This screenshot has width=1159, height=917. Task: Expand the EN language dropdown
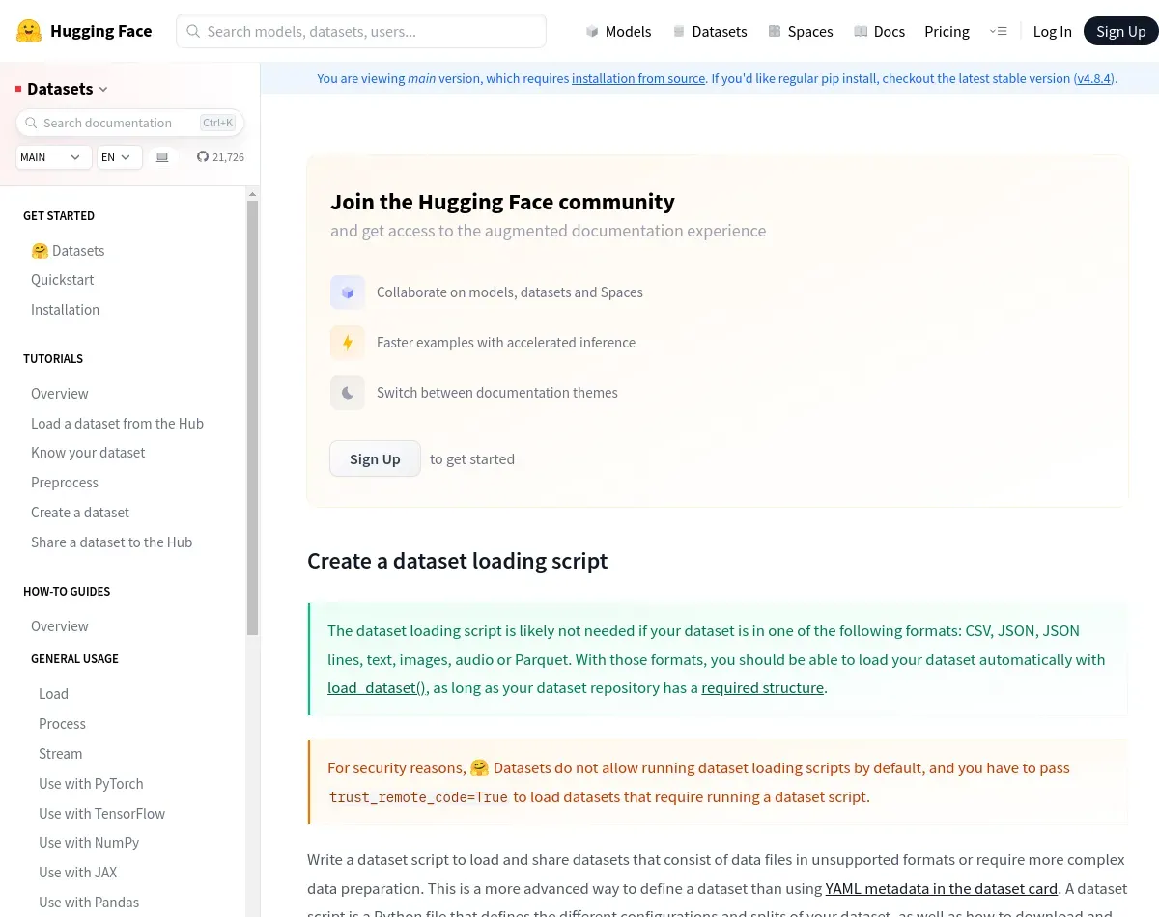click(120, 157)
